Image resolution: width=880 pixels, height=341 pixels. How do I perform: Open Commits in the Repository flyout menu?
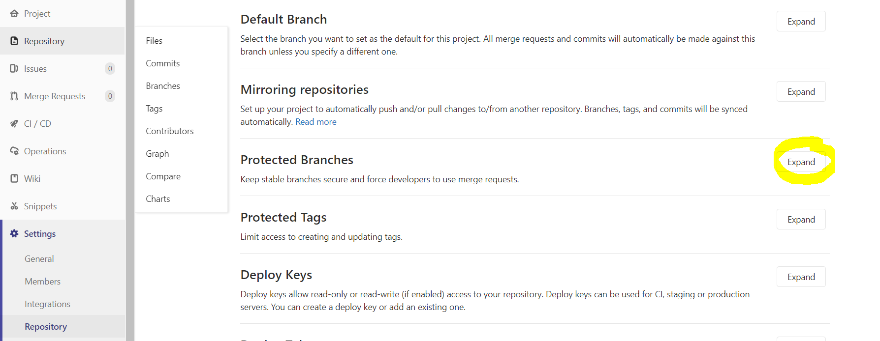click(163, 63)
